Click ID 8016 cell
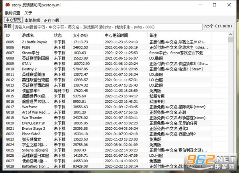 tap(10, 101)
